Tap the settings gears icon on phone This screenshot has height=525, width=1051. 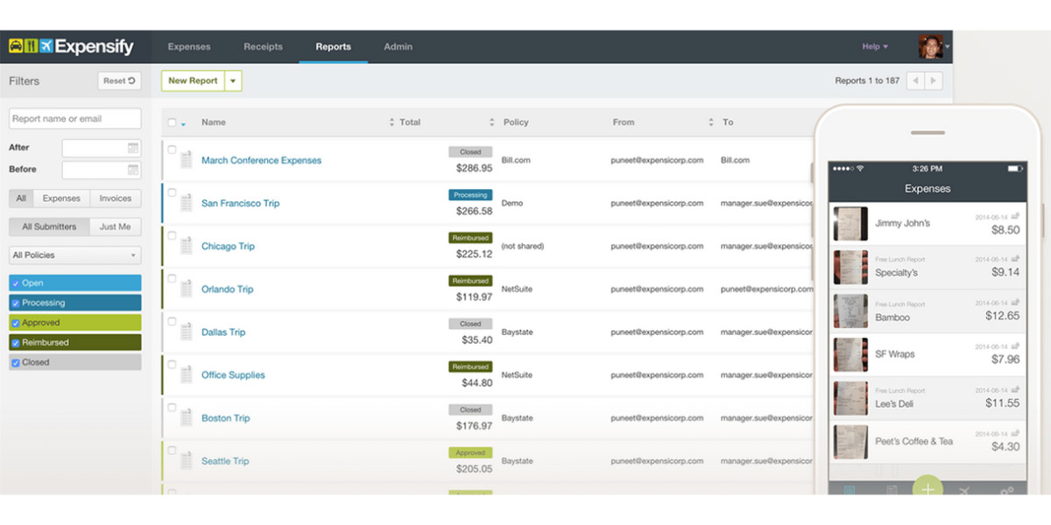(x=1006, y=491)
